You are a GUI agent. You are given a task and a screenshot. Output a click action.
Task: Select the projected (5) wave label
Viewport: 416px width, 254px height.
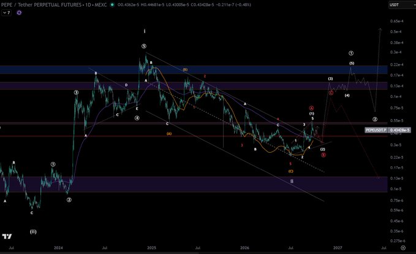[x=352, y=63]
